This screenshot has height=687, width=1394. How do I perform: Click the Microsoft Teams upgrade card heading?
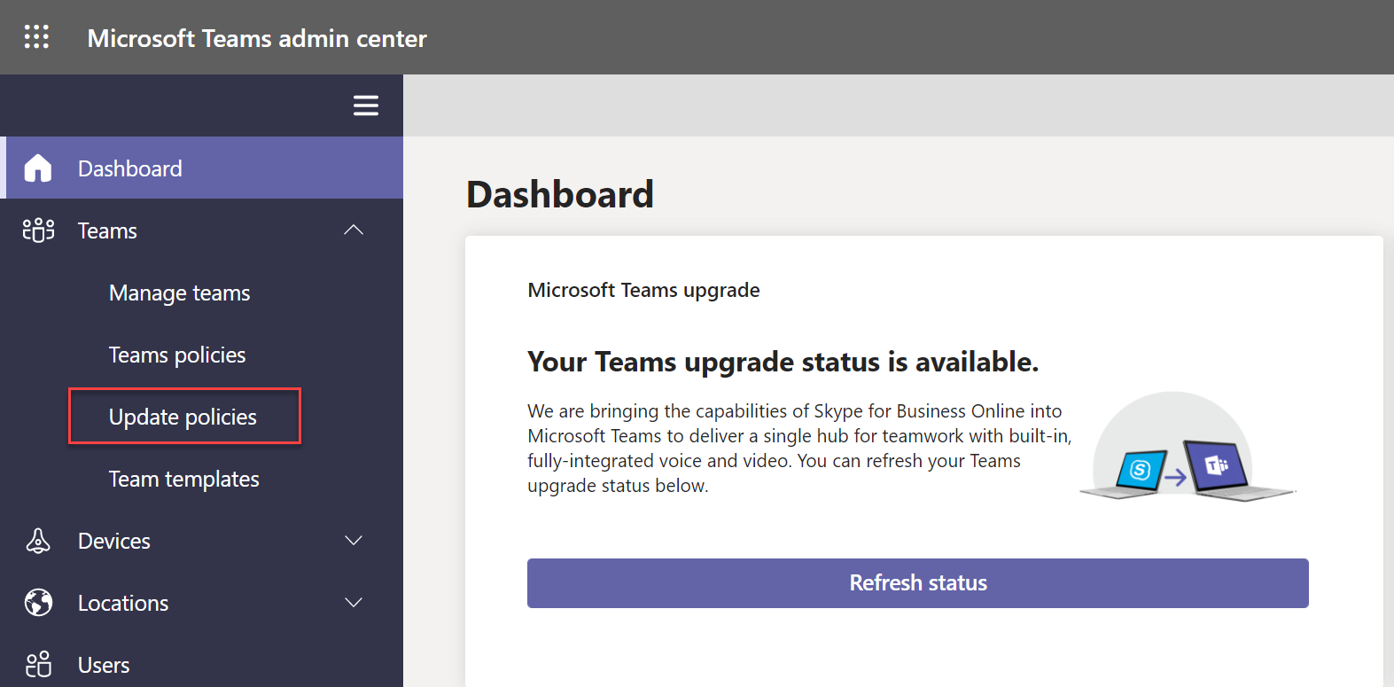coord(643,291)
